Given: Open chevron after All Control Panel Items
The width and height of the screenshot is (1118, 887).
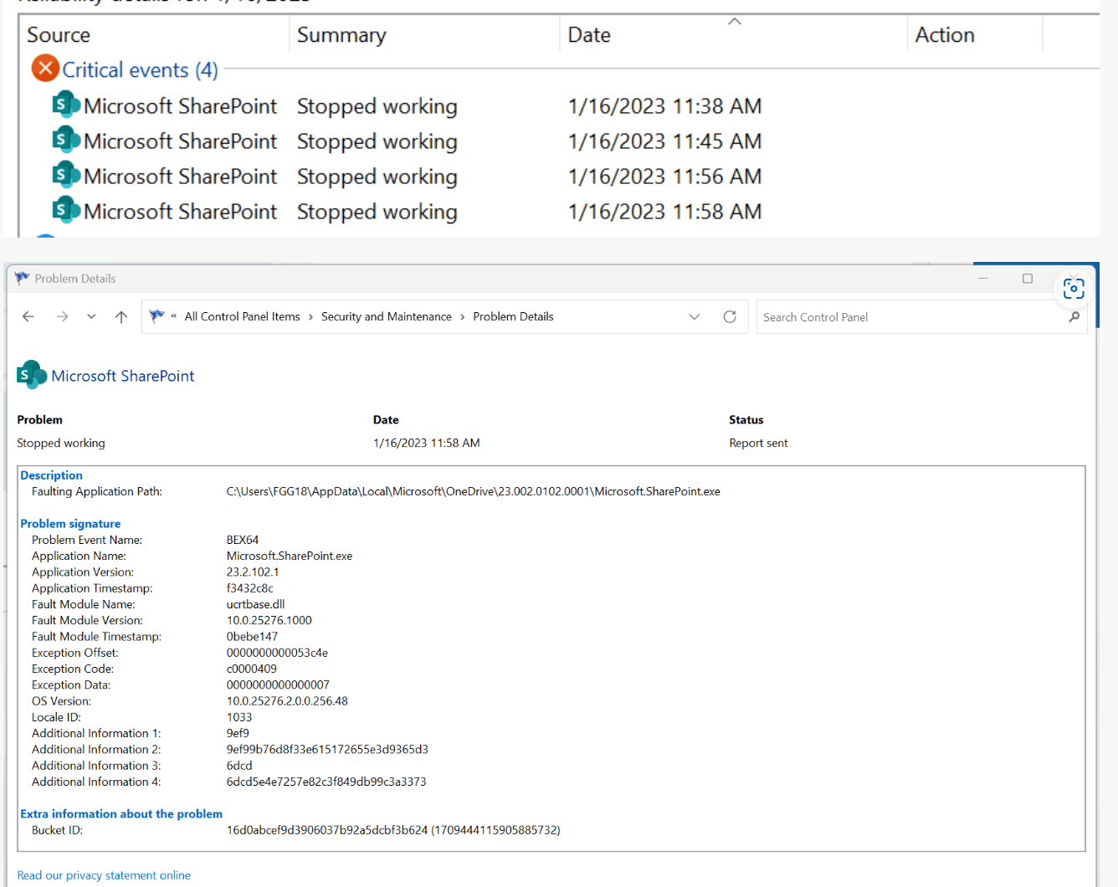Looking at the screenshot, I should click(310, 316).
